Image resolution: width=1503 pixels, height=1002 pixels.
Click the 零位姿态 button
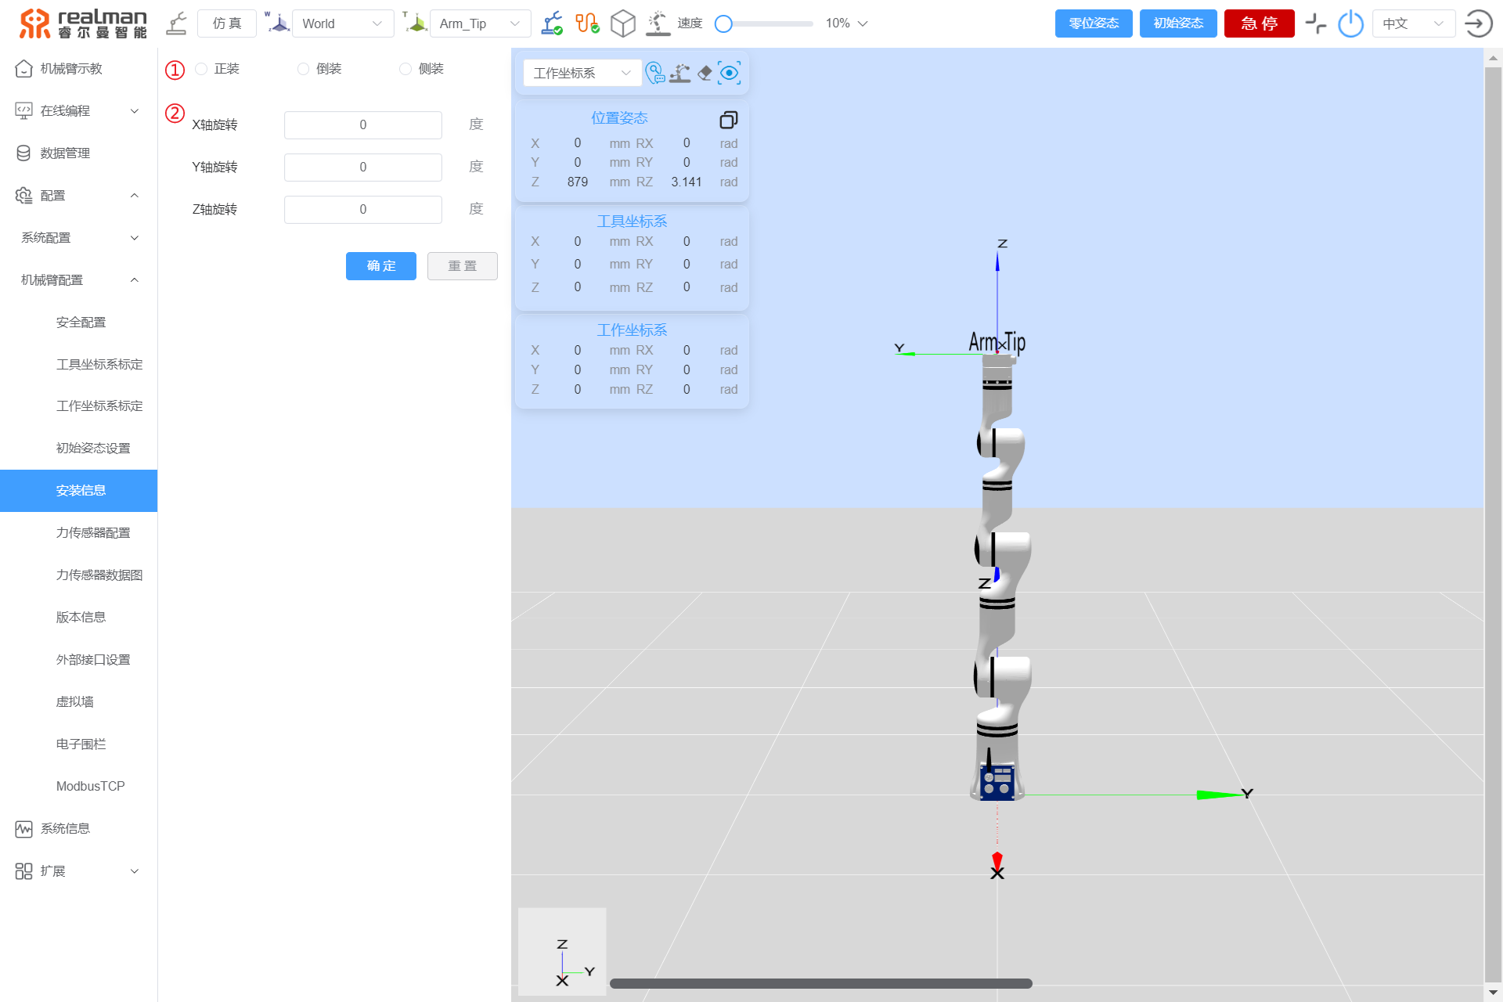point(1094,23)
